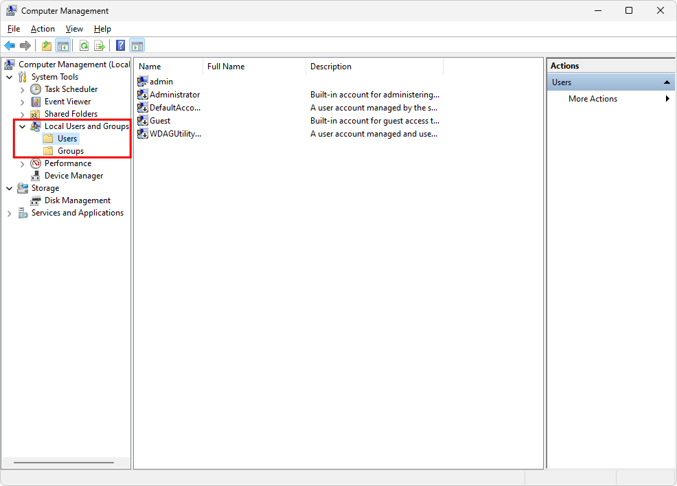The width and height of the screenshot is (677, 486).
Task: Click the Device Manager icon
Action: pos(36,176)
